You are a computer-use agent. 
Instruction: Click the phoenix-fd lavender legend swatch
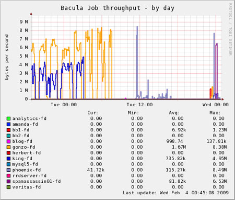tap(8, 170)
